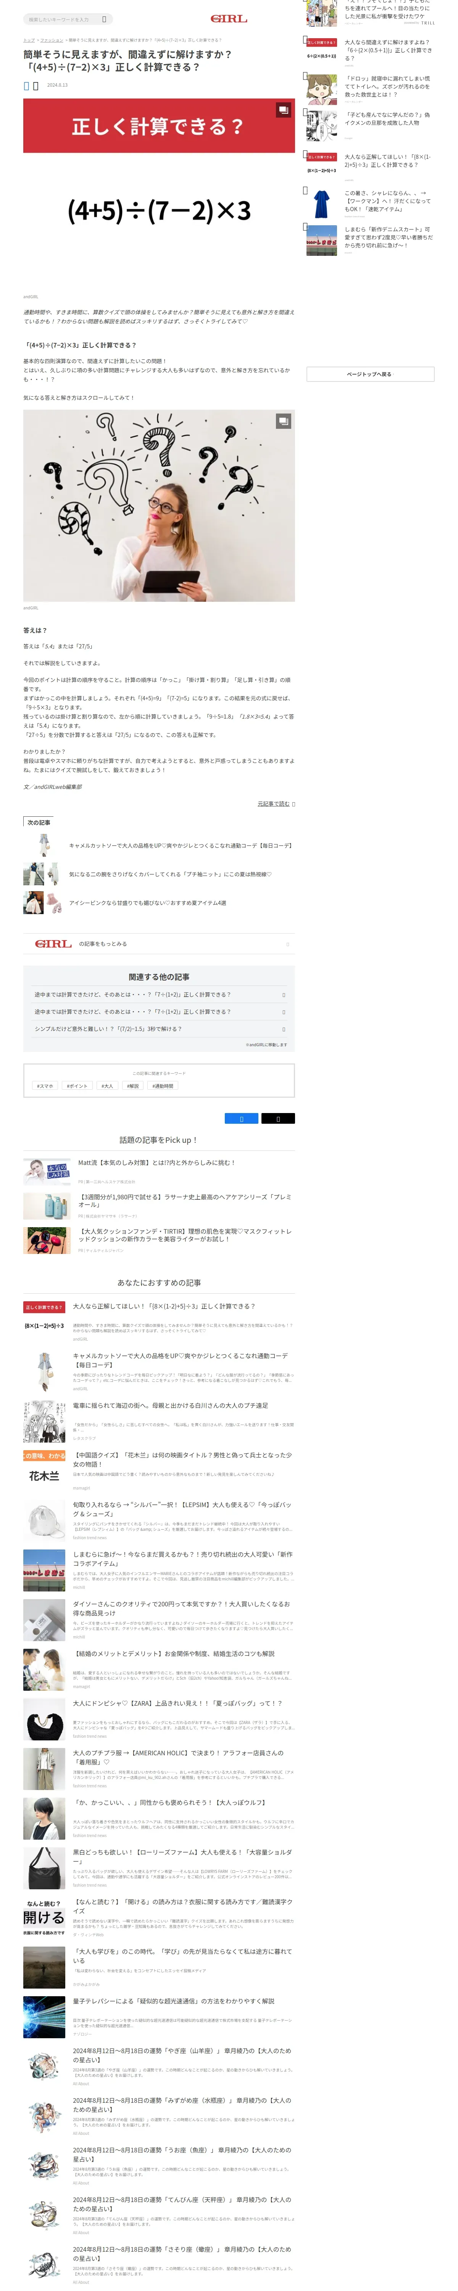458x2291 pixels.
Task: Click blue dress thumbnail in sidebar
Action: pos(322,205)
